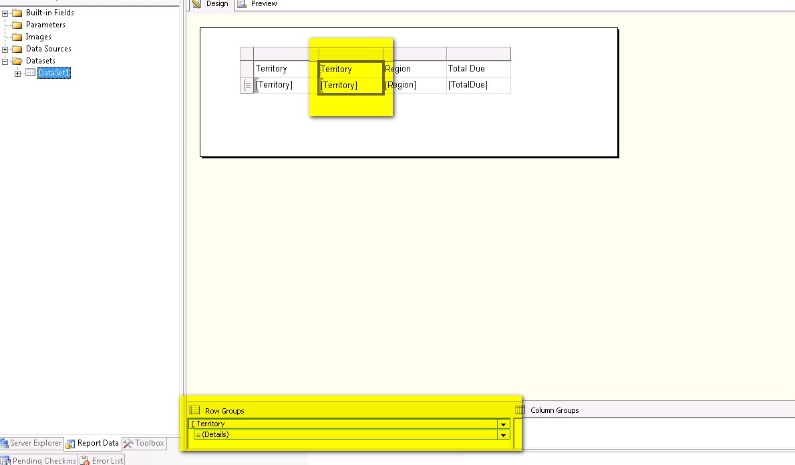Open the Territory row group dropdown
This screenshot has width=795, height=465.
point(503,423)
